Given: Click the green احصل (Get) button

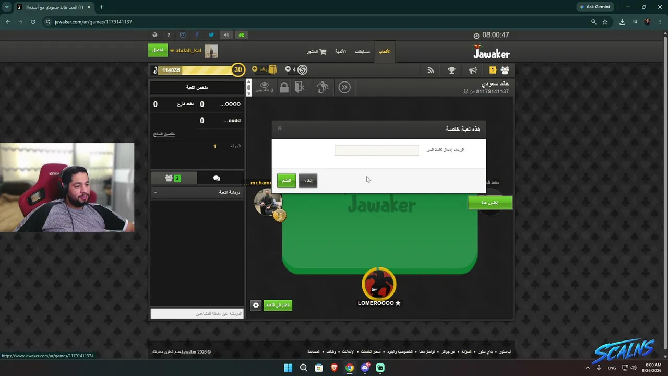Looking at the screenshot, I should coord(158,50).
